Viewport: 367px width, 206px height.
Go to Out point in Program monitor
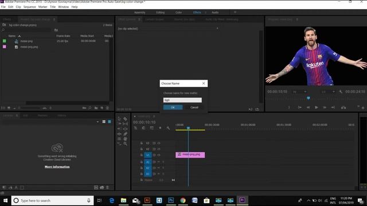[x=333, y=107]
